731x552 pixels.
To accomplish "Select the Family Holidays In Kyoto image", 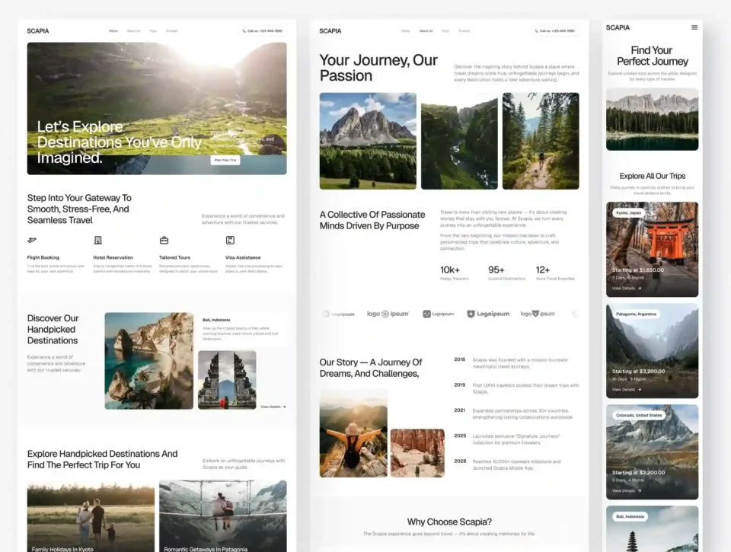I will click(91, 515).
